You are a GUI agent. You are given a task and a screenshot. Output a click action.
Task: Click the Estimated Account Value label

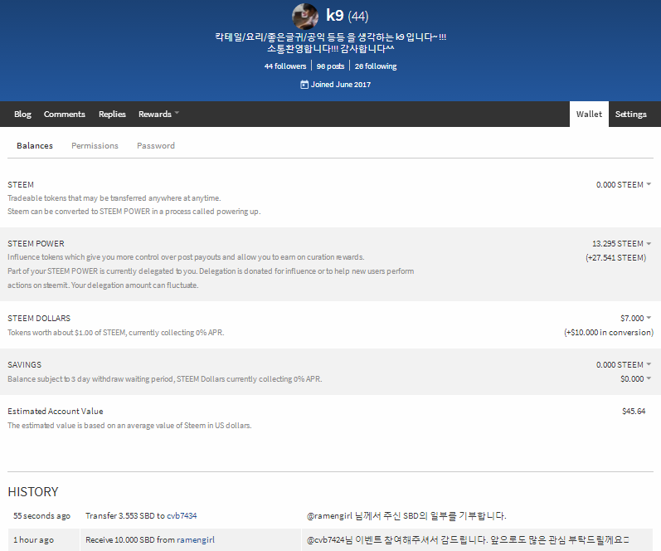coord(56,411)
